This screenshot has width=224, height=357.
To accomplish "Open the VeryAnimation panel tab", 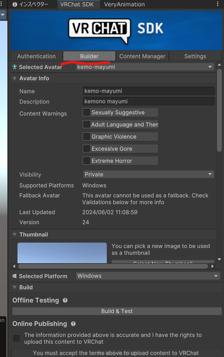I will click(124, 4).
